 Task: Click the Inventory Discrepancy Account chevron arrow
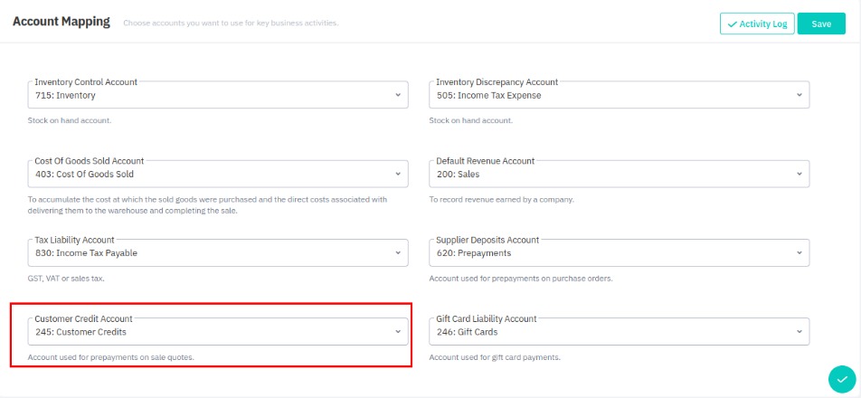[799, 95]
